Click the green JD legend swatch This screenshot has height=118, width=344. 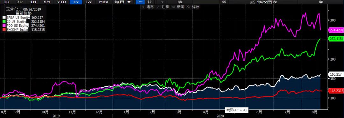[x=4, y=22]
